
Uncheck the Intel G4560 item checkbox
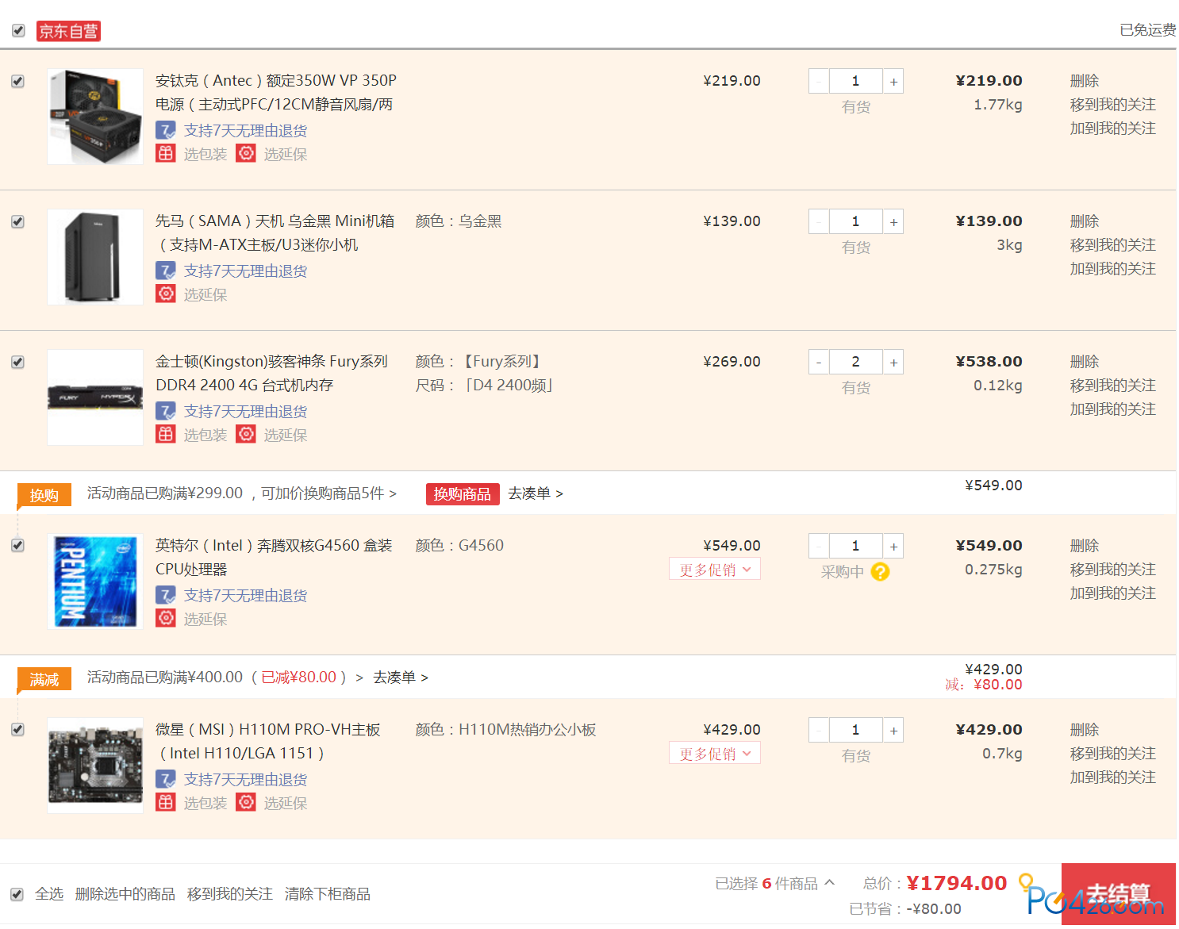[17, 546]
